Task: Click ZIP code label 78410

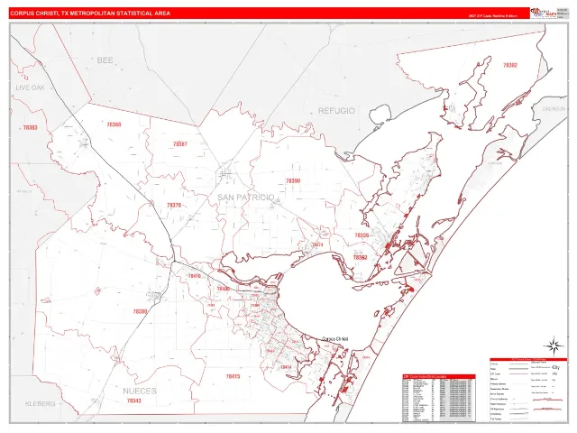Action: pyautogui.click(x=195, y=276)
